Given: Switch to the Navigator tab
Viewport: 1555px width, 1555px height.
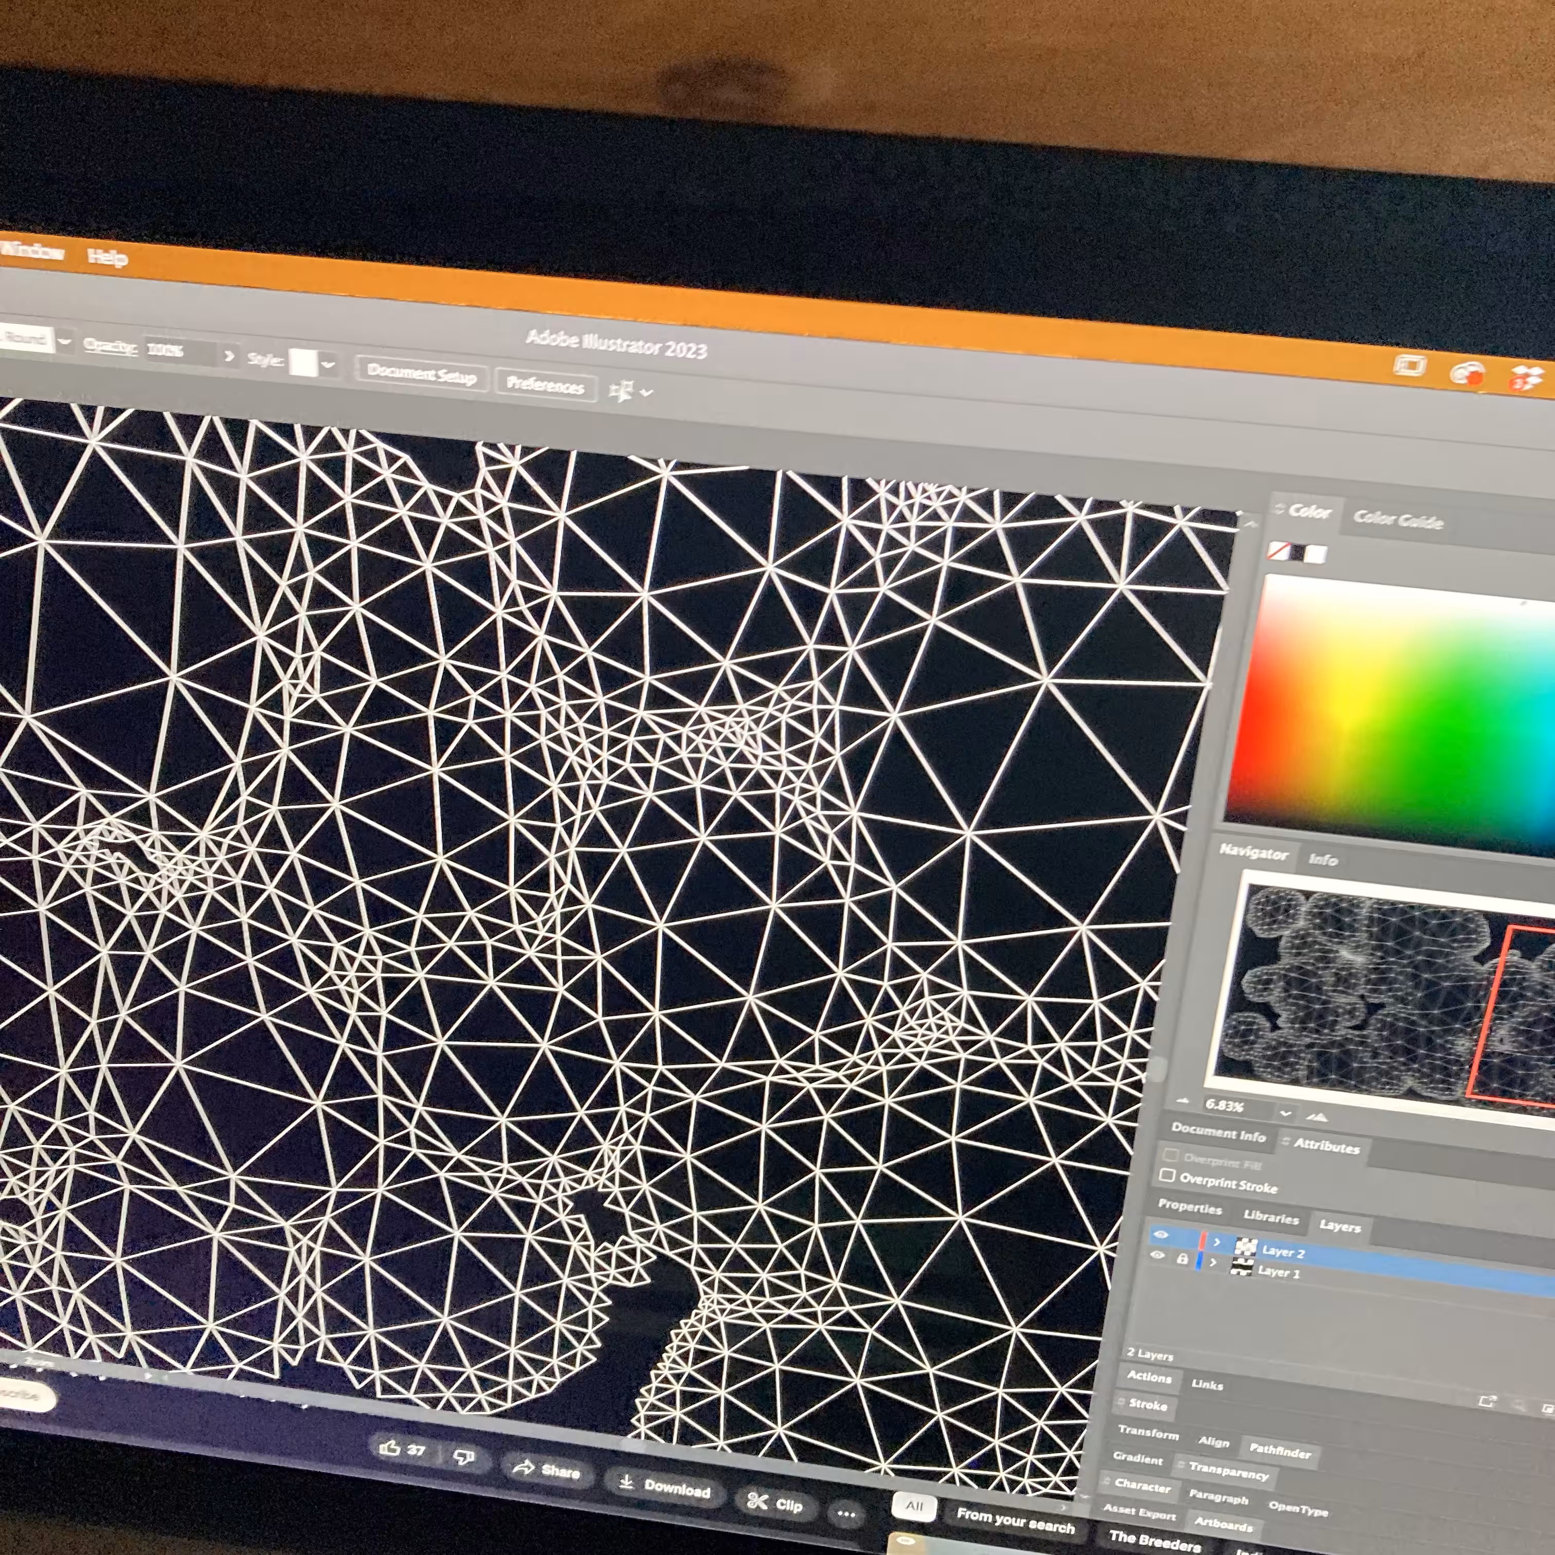Looking at the screenshot, I should [x=1253, y=852].
